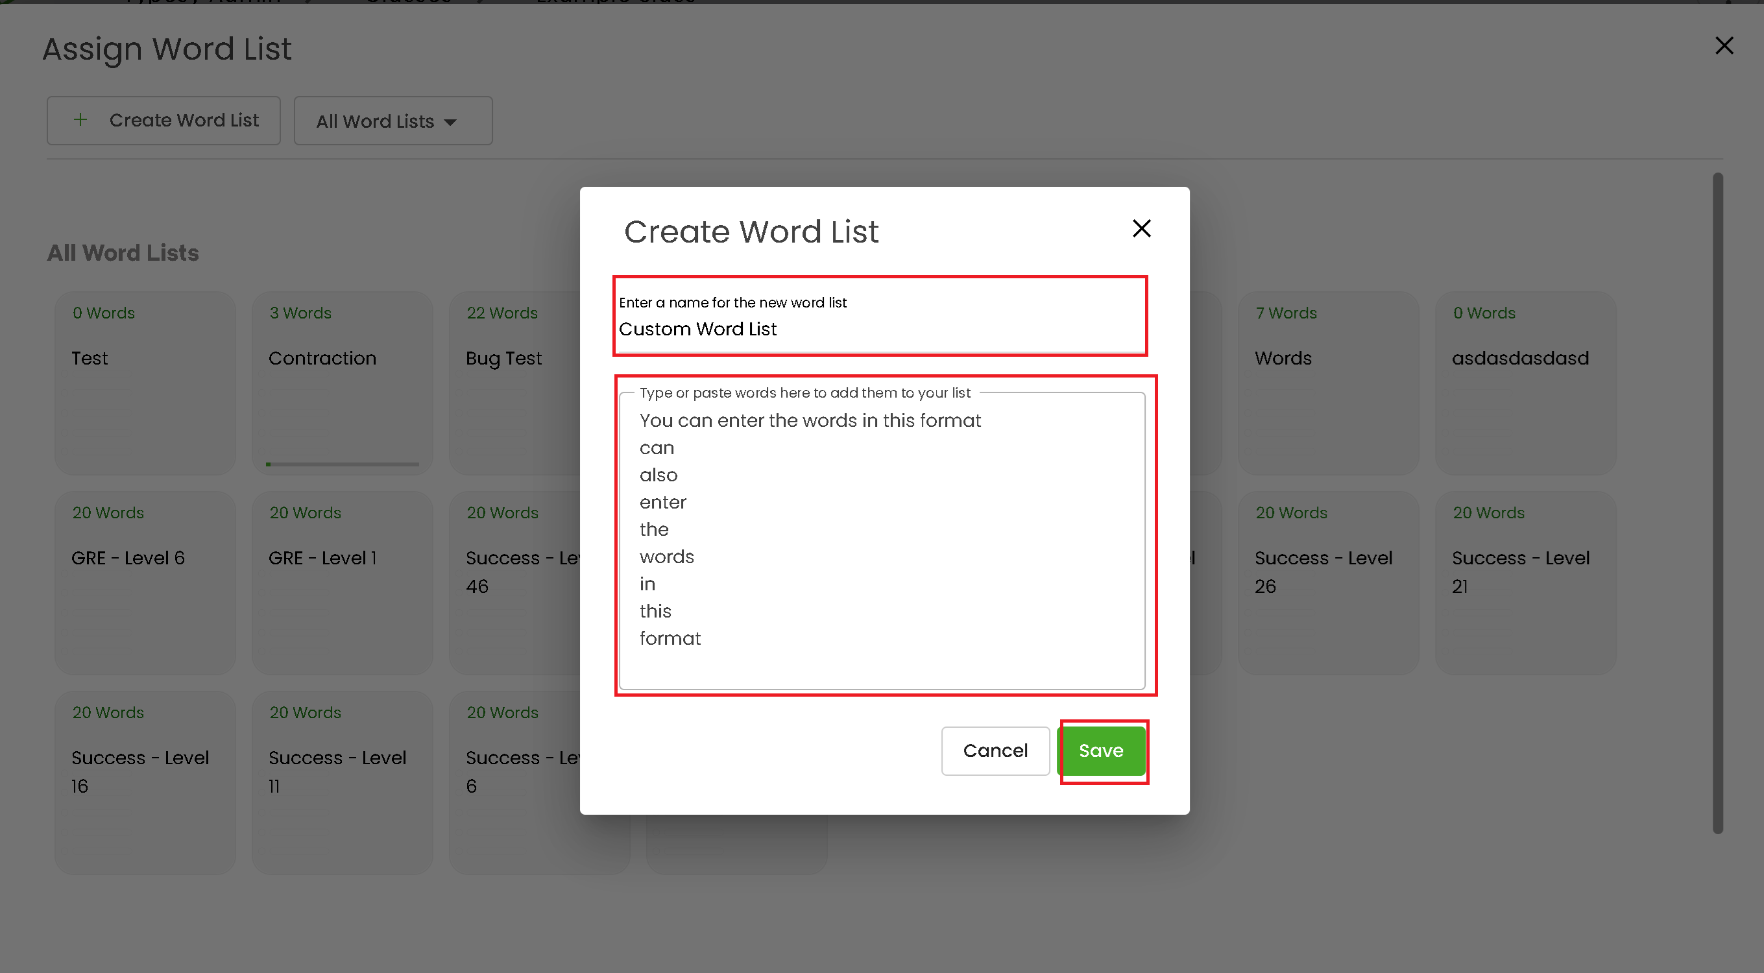Click the Save button
Screen dimensions: 1764x973
(1100, 751)
